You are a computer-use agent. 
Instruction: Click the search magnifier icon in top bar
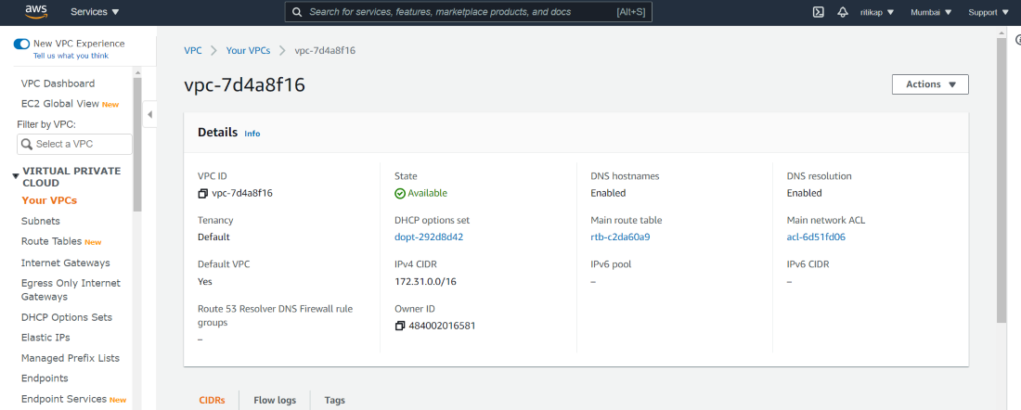point(297,12)
